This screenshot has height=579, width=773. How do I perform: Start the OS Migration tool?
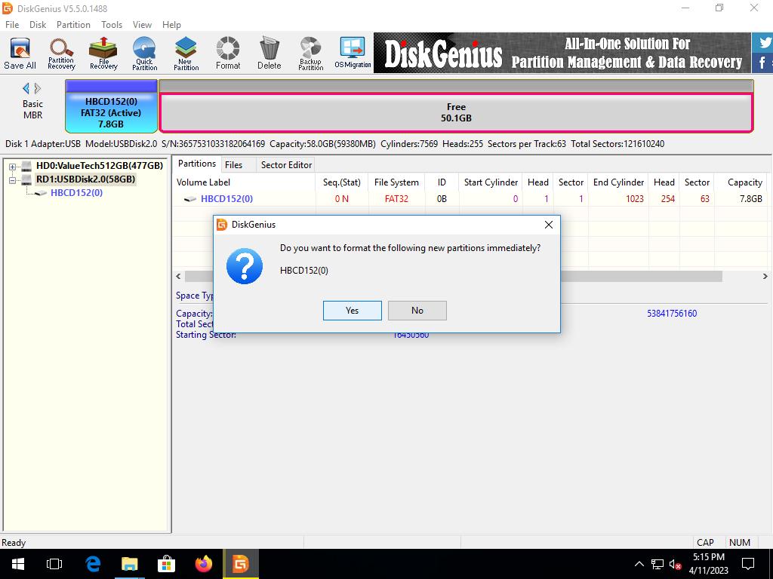353,53
